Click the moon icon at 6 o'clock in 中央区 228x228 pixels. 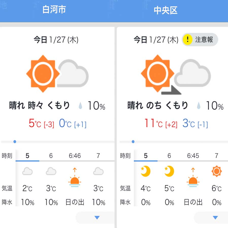169,171
